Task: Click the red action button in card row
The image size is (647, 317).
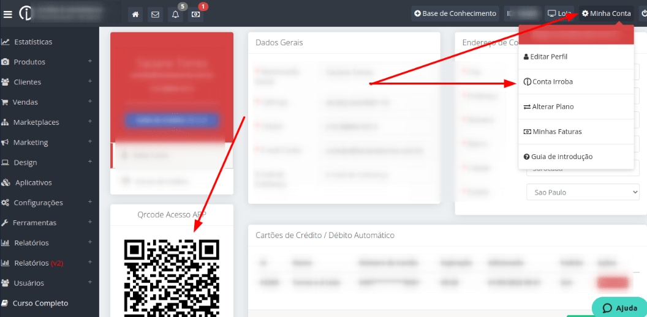Action: point(613,283)
